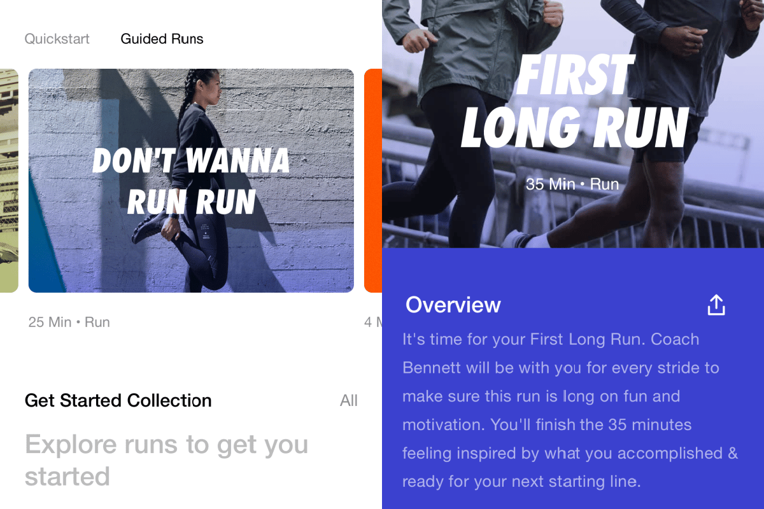
Task: Click the 35 Min • Run subtitle
Action: coord(572,185)
